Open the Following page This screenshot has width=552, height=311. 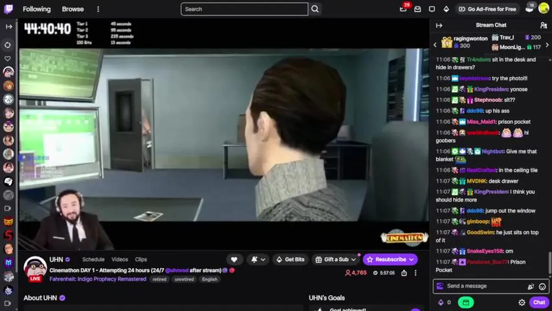pos(37,9)
